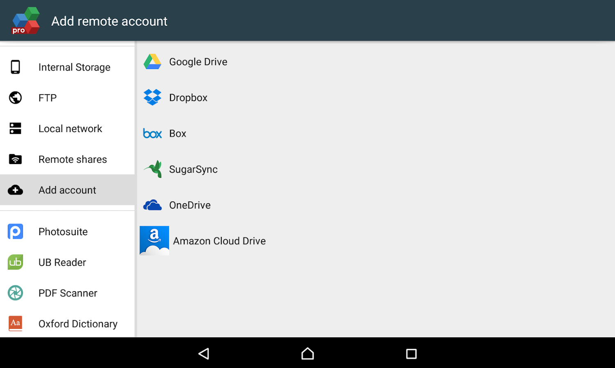The height and width of the screenshot is (368, 615).
Task: Tap the Dropbox logo icon
Action: (x=152, y=97)
